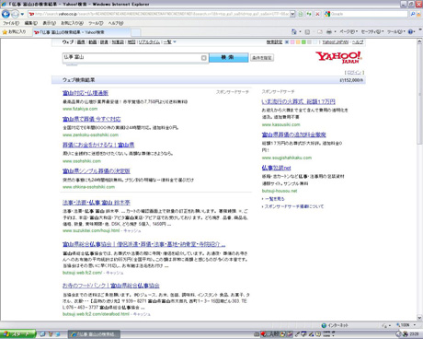This screenshot has width=423, height=339.
Task: Open the 条件を指定 advanced search button
Action: coord(262,58)
